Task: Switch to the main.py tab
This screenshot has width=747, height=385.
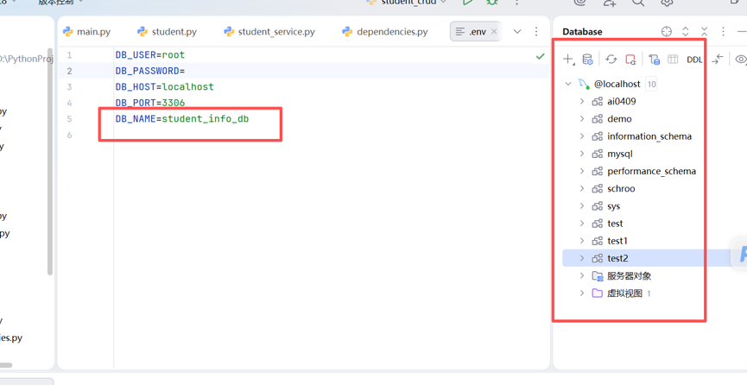Action: click(x=87, y=31)
